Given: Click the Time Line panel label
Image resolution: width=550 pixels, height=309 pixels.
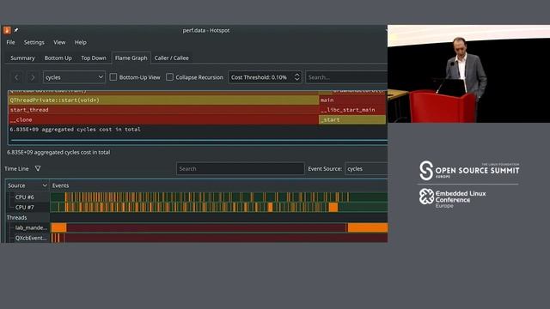Looking at the screenshot, I should tap(16, 169).
